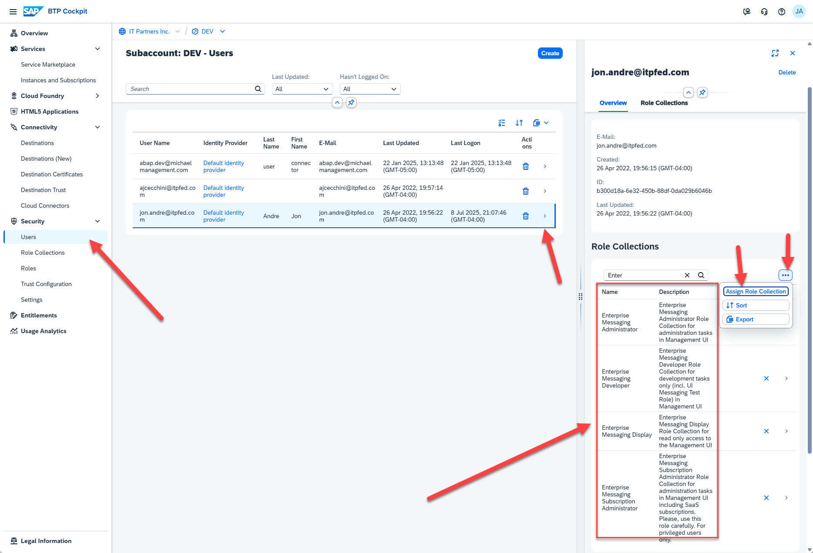The image size is (813, 553).
Task: Pin the users filter bar
Action: point(351,103)
